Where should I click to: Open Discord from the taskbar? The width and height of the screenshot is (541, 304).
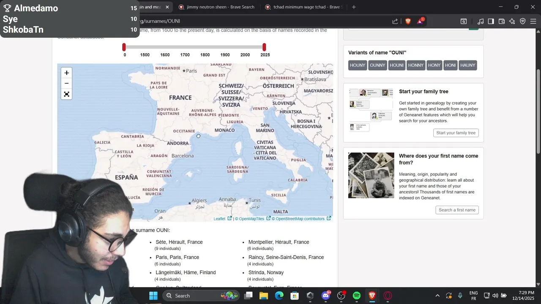pos(325,296)
